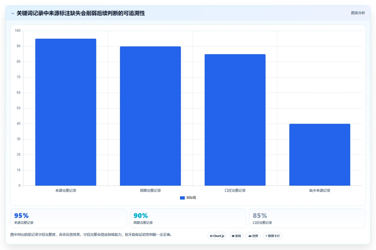Image resolution: width=376 pixels, height=250 pixels.
Task: Toggle the 指标值 legend color swatch
Action: click(x=182, y=198)
